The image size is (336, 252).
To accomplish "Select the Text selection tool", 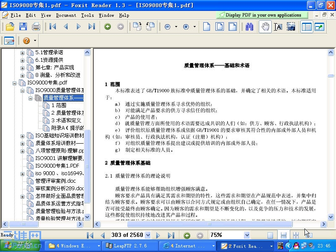I will [x=278, y=27].
